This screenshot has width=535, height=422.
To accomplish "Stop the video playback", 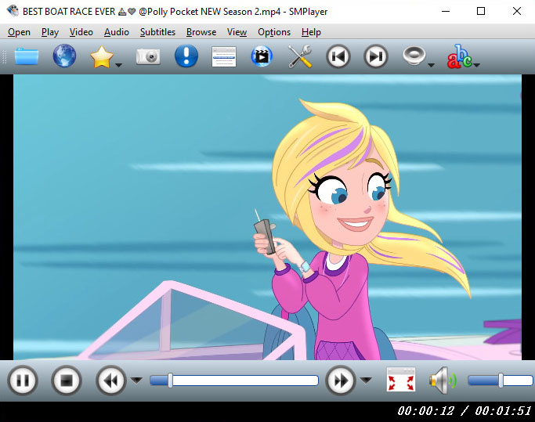I will 67,381.
